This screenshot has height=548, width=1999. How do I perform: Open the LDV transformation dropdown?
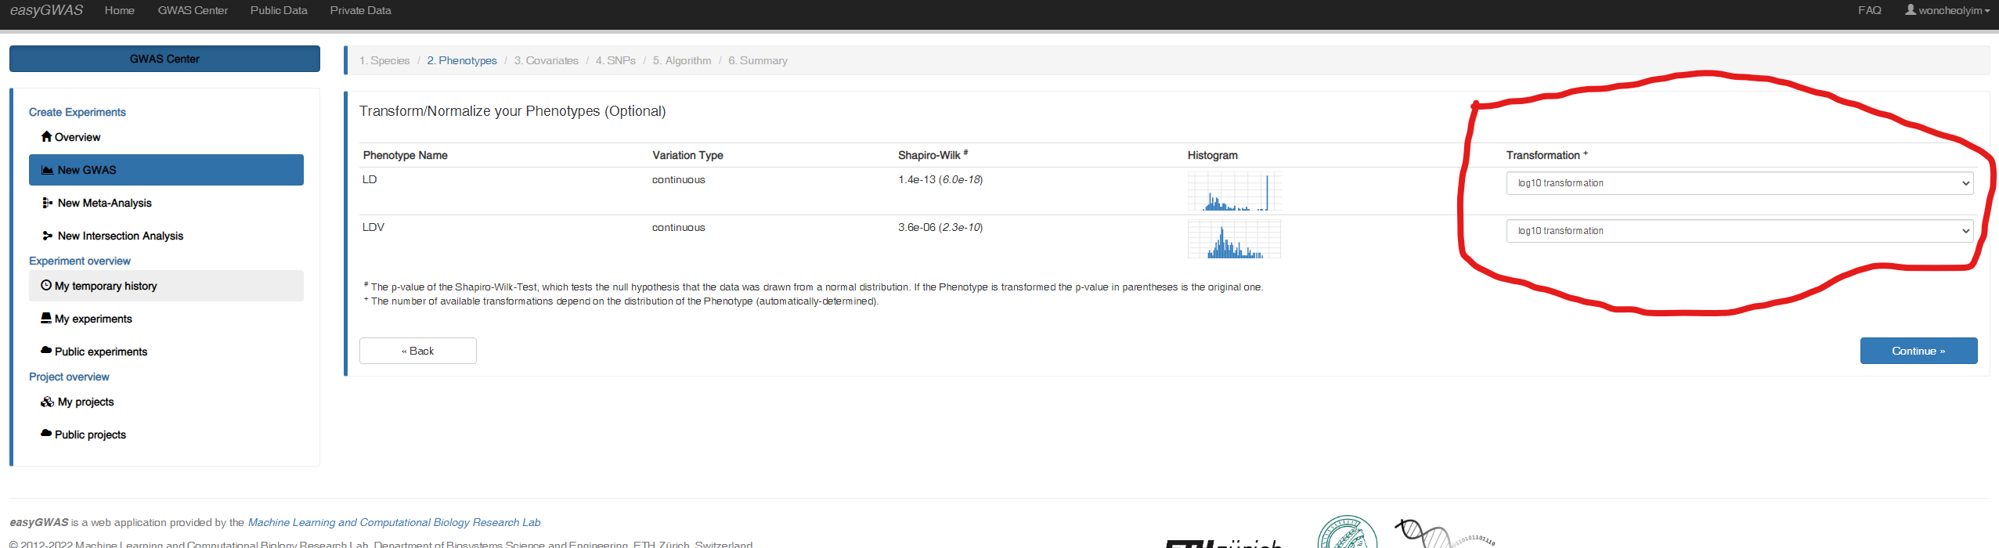(x=1739, y=231)
